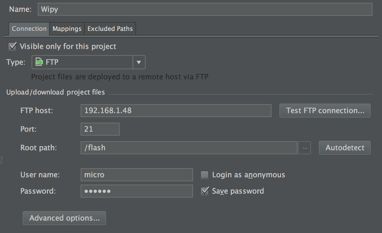Open the Excluded Paths tab

pyautogui.click(x=110, y=29)
